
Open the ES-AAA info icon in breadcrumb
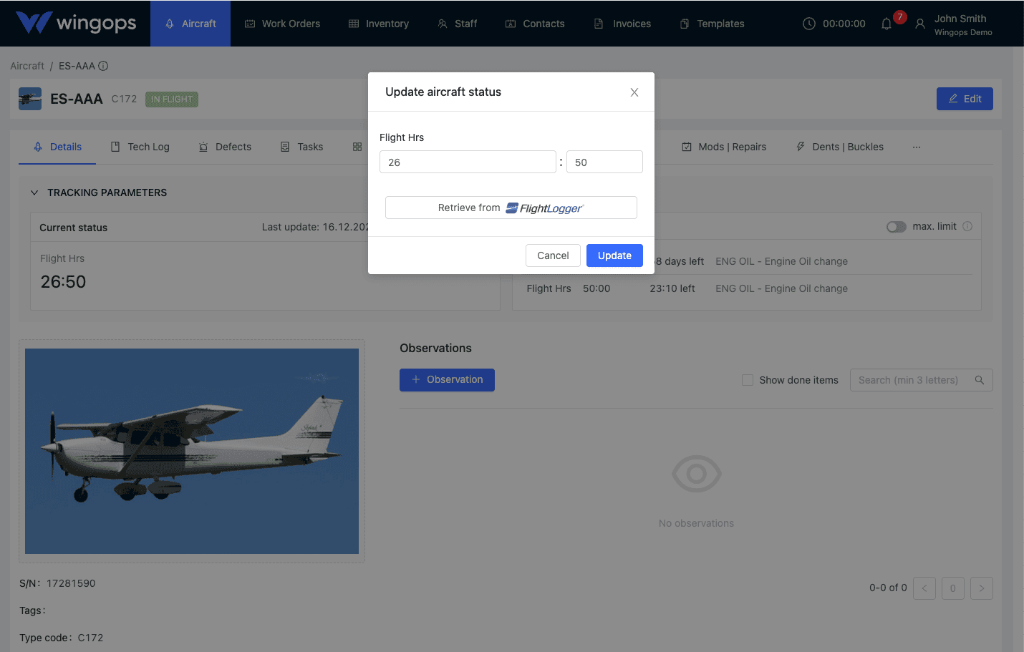pyautogui.click(x=104, y=65)
